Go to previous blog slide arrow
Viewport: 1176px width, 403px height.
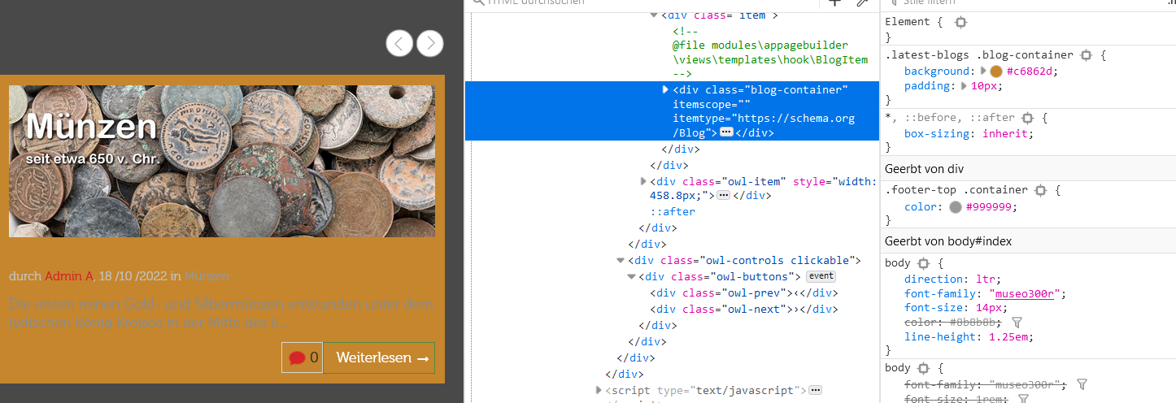tap(399, 42)
